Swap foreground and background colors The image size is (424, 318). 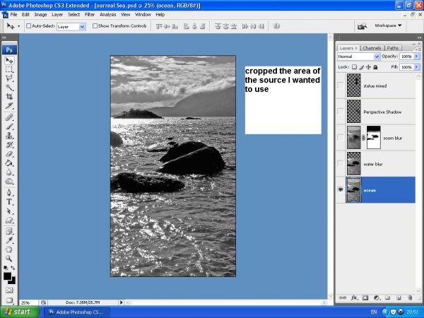click(13, 268)
